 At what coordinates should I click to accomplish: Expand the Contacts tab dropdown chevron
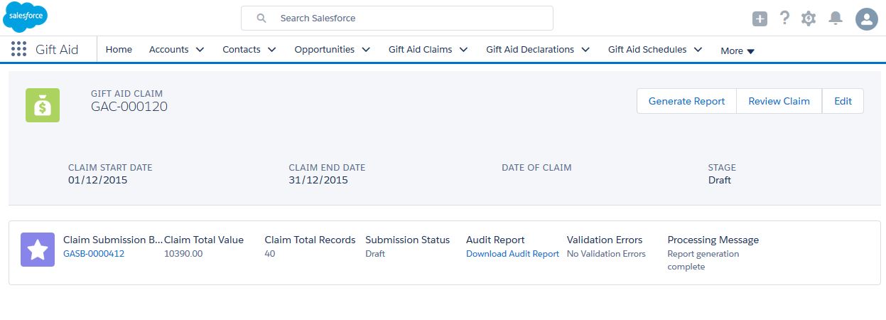[x=271, y=50]
